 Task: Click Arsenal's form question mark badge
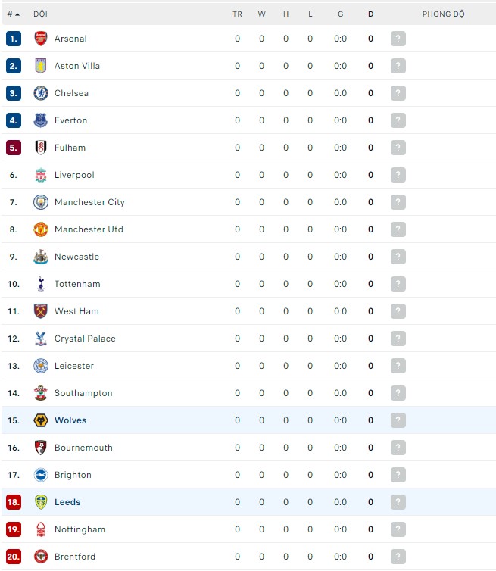[x=398, y=39]
